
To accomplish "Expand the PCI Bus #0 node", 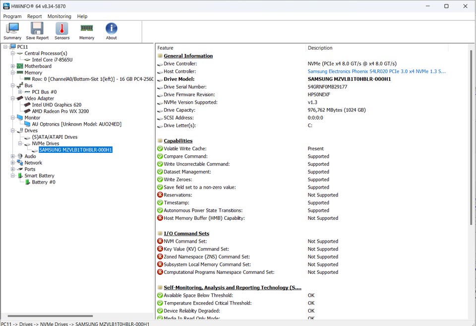I will [20, 92].
